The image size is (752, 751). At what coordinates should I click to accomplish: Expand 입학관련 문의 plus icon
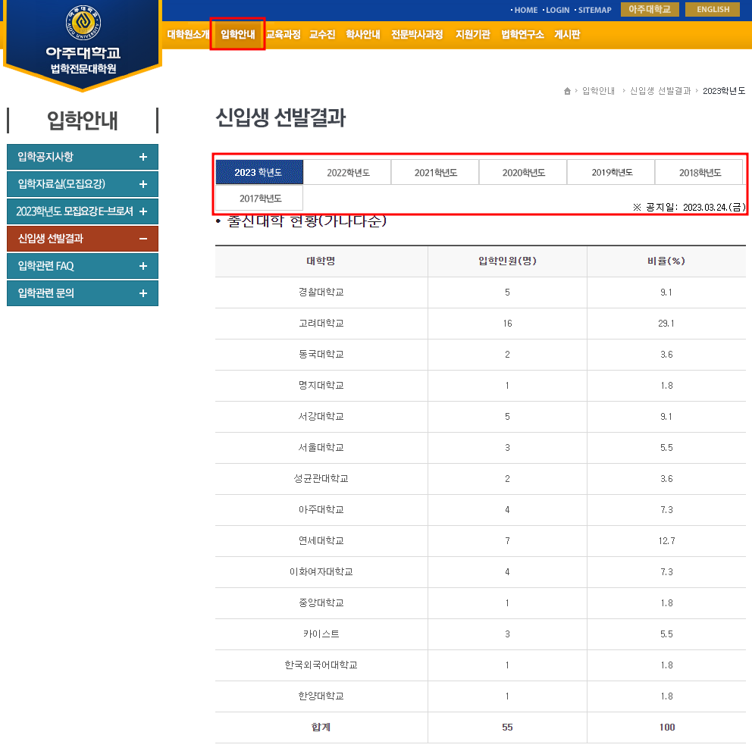coord(143,293)
